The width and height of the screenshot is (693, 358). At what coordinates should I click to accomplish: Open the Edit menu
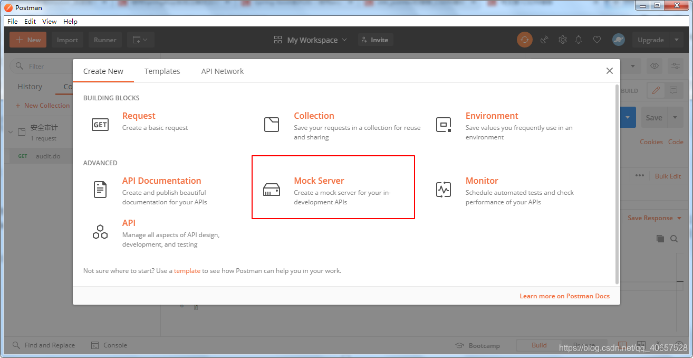pos(30,21)
